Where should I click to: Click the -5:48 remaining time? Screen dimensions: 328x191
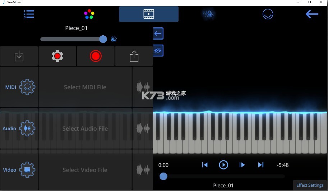click(283, 165)
